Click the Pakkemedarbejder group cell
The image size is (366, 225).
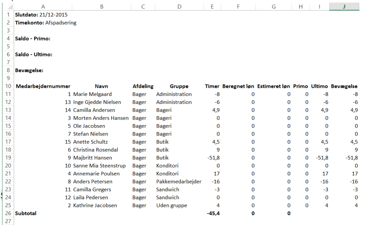click(179, 182)
